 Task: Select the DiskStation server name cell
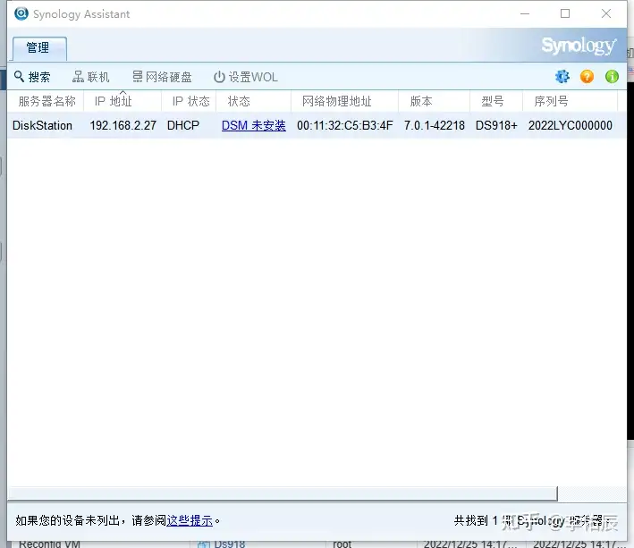point(42,126)
